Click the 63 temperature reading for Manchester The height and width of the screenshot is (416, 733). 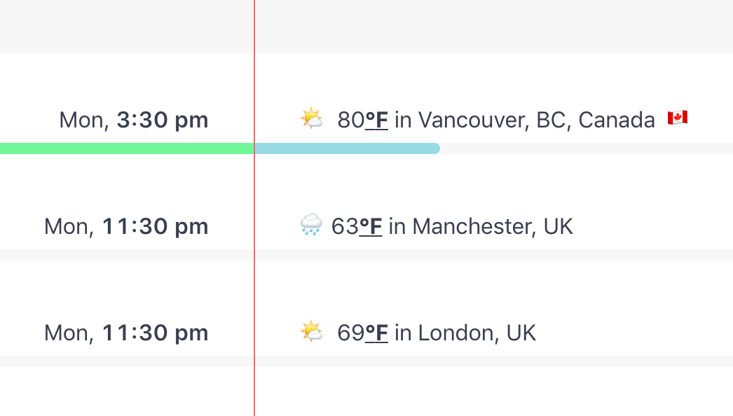point(344,227)
